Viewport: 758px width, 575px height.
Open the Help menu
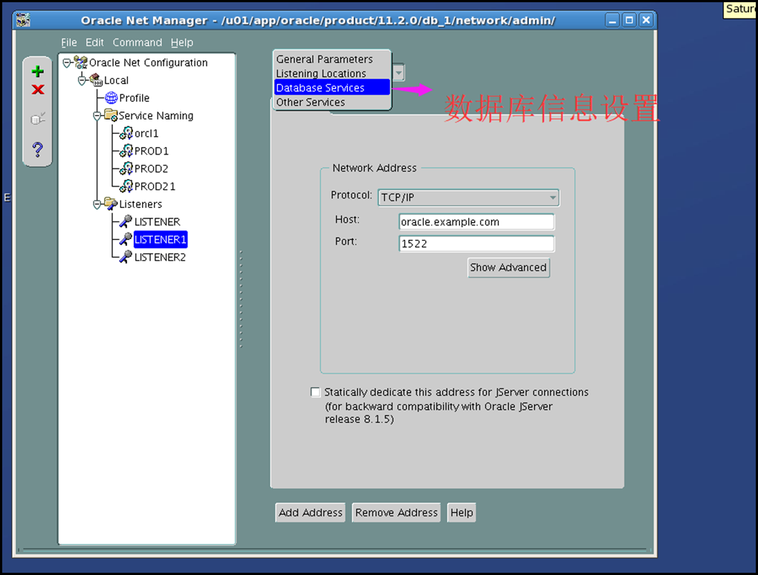pos(182,42)
